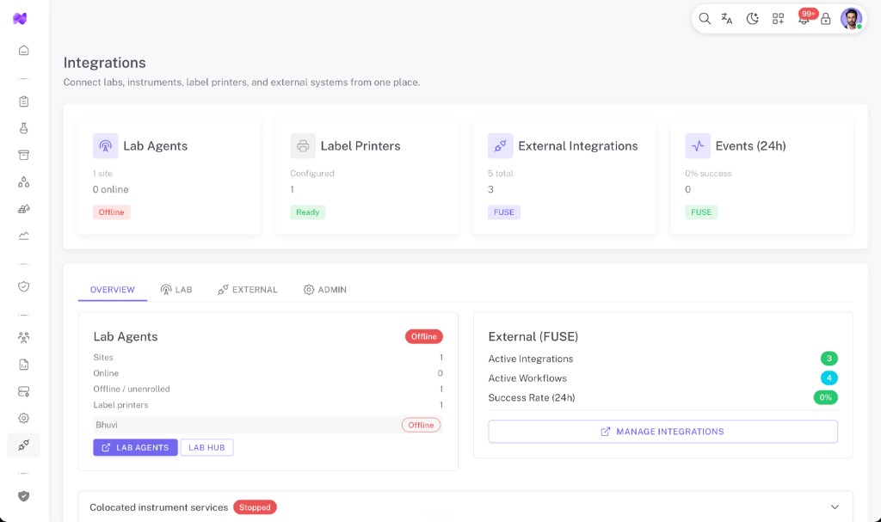
Task: Click the '0% success' text in Events card
Action: 709,174
